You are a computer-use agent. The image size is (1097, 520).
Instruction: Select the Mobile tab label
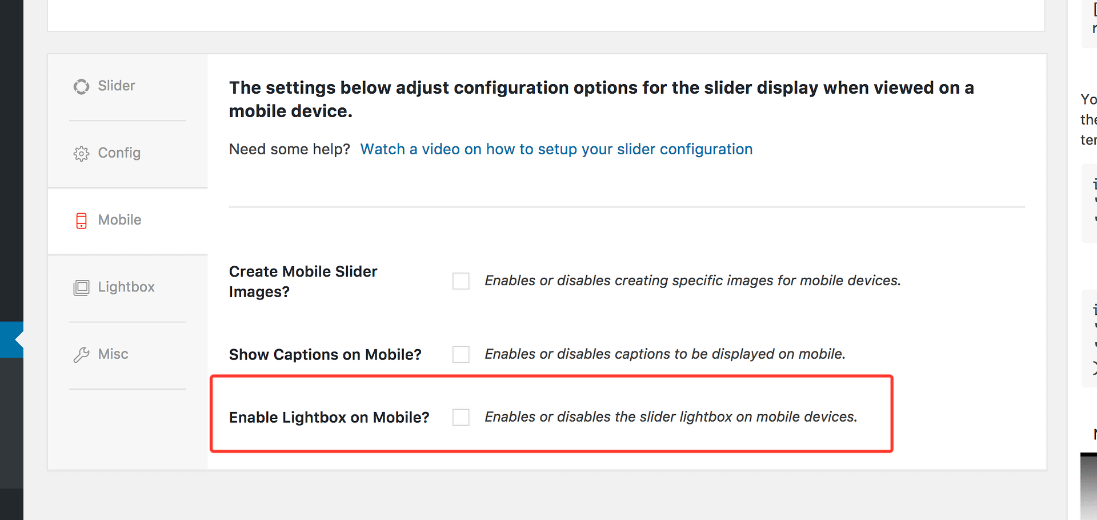click(x=119, y=220)
